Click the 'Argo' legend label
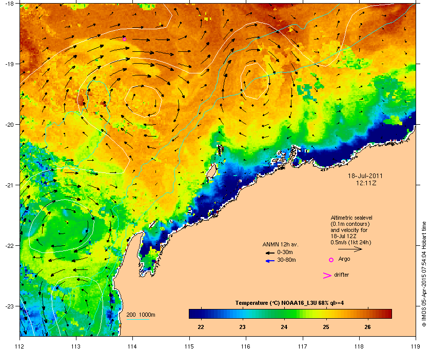The height and width of the screenshot is (349, 431). [x=344, y=259]
